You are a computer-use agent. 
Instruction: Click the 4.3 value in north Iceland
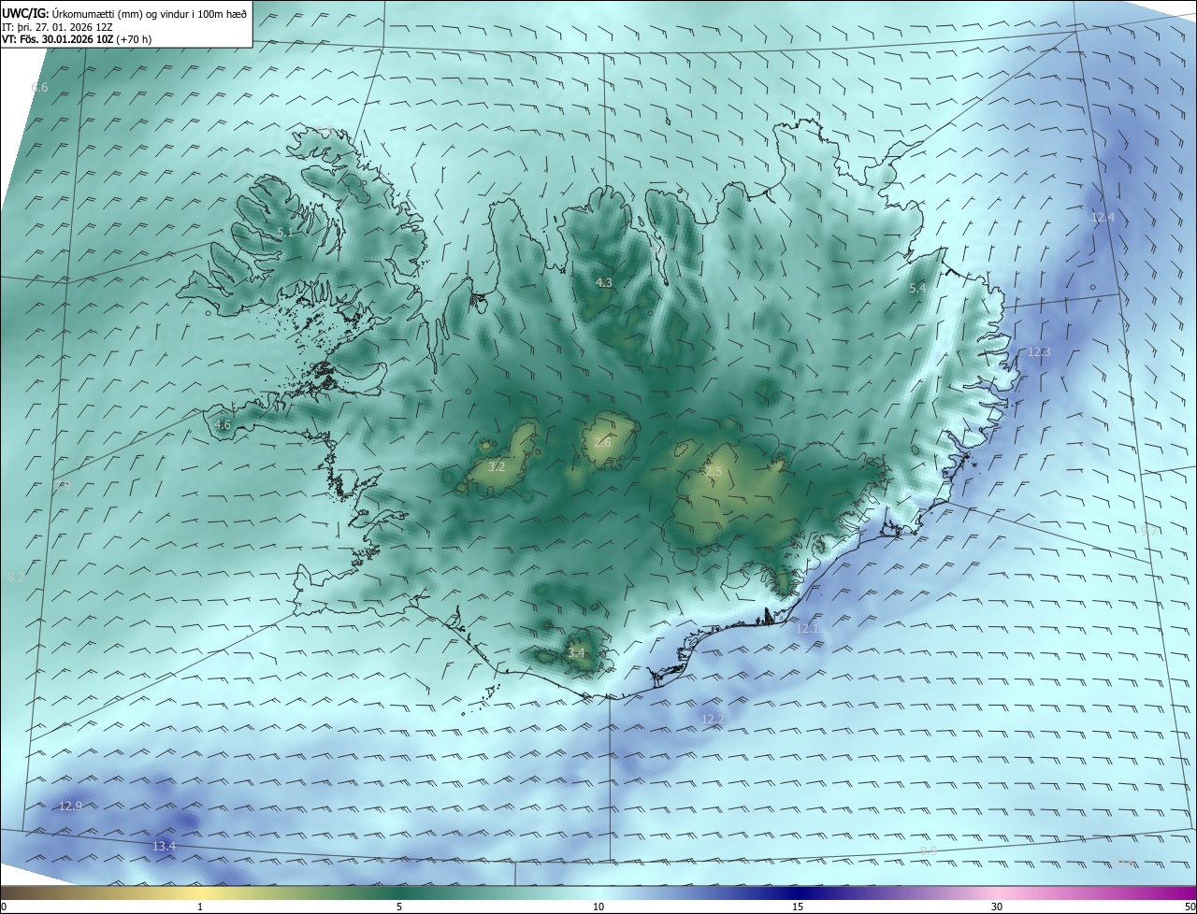pos(604,282)
